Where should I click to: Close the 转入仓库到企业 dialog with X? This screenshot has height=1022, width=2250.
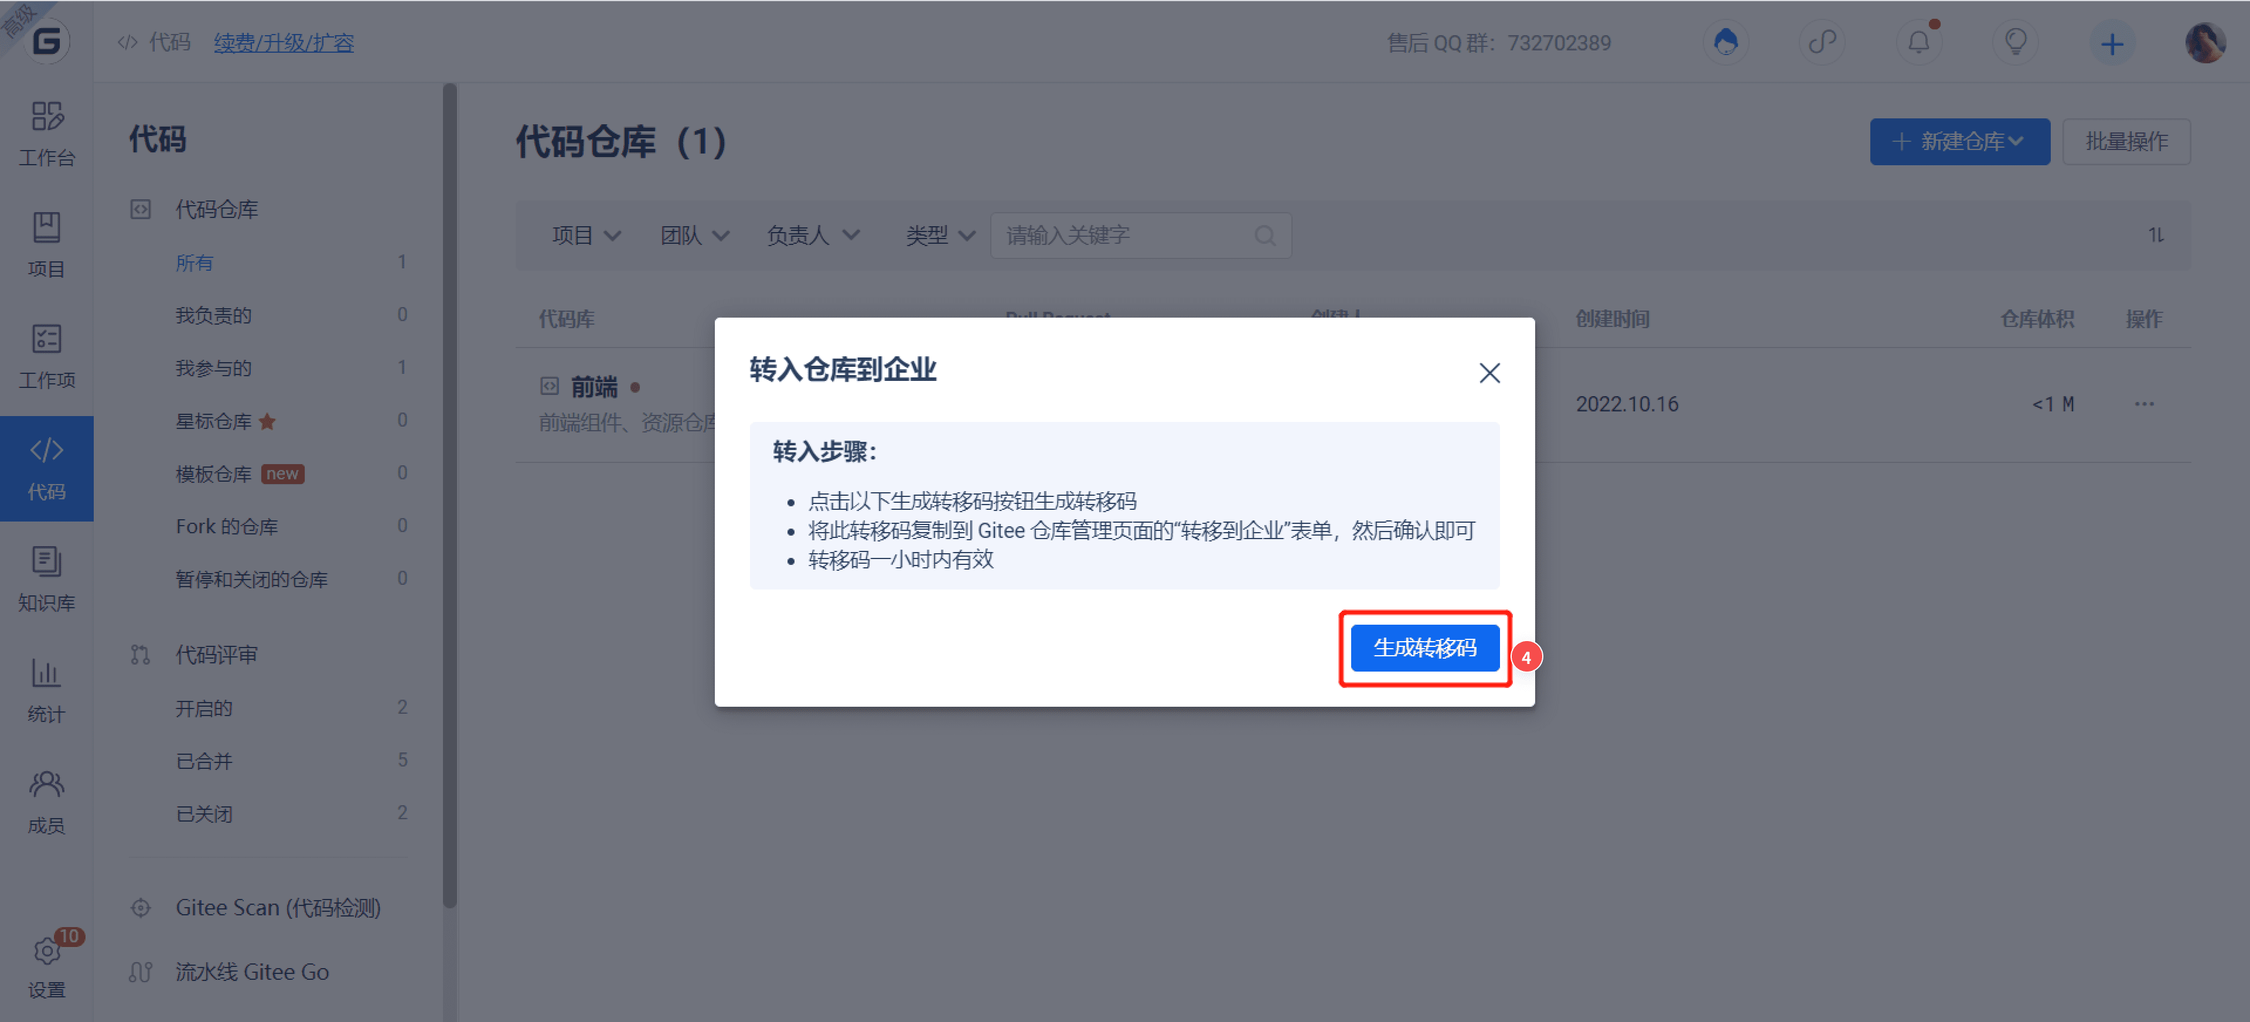[x=1490, y=373]
